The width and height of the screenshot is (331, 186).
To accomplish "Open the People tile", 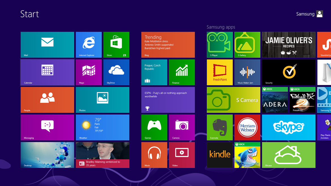I will [47, 100].
